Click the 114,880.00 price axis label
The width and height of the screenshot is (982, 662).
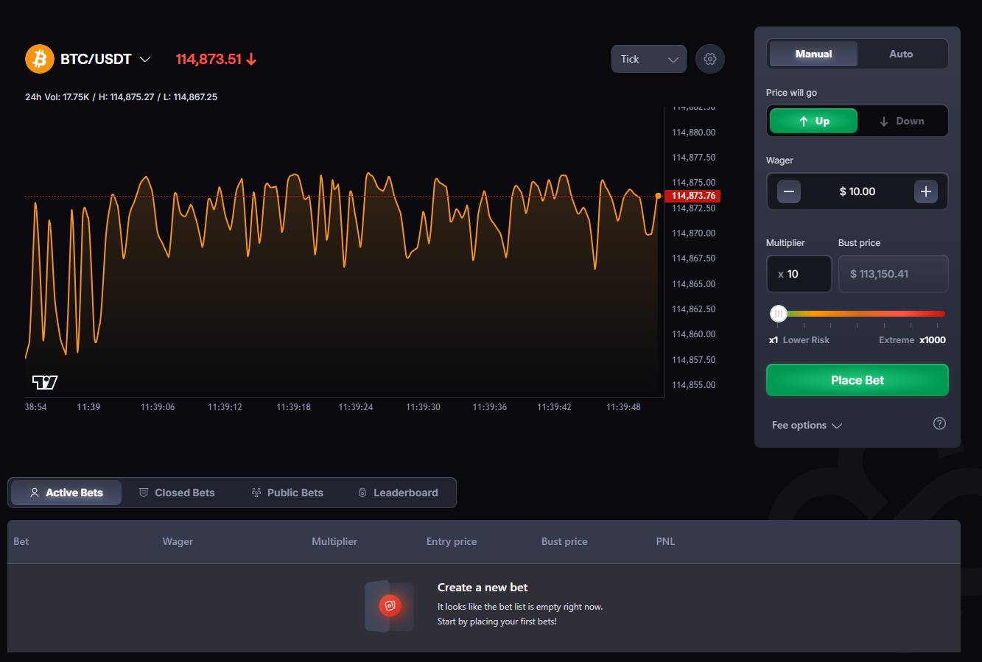[693, 133]
